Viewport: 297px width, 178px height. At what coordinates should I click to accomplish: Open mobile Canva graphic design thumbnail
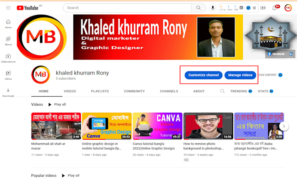coord(107,126)
